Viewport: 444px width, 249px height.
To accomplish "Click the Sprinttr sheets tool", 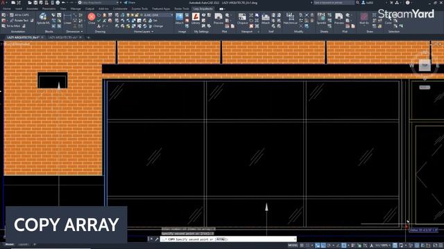I will [x=321, y=19].
